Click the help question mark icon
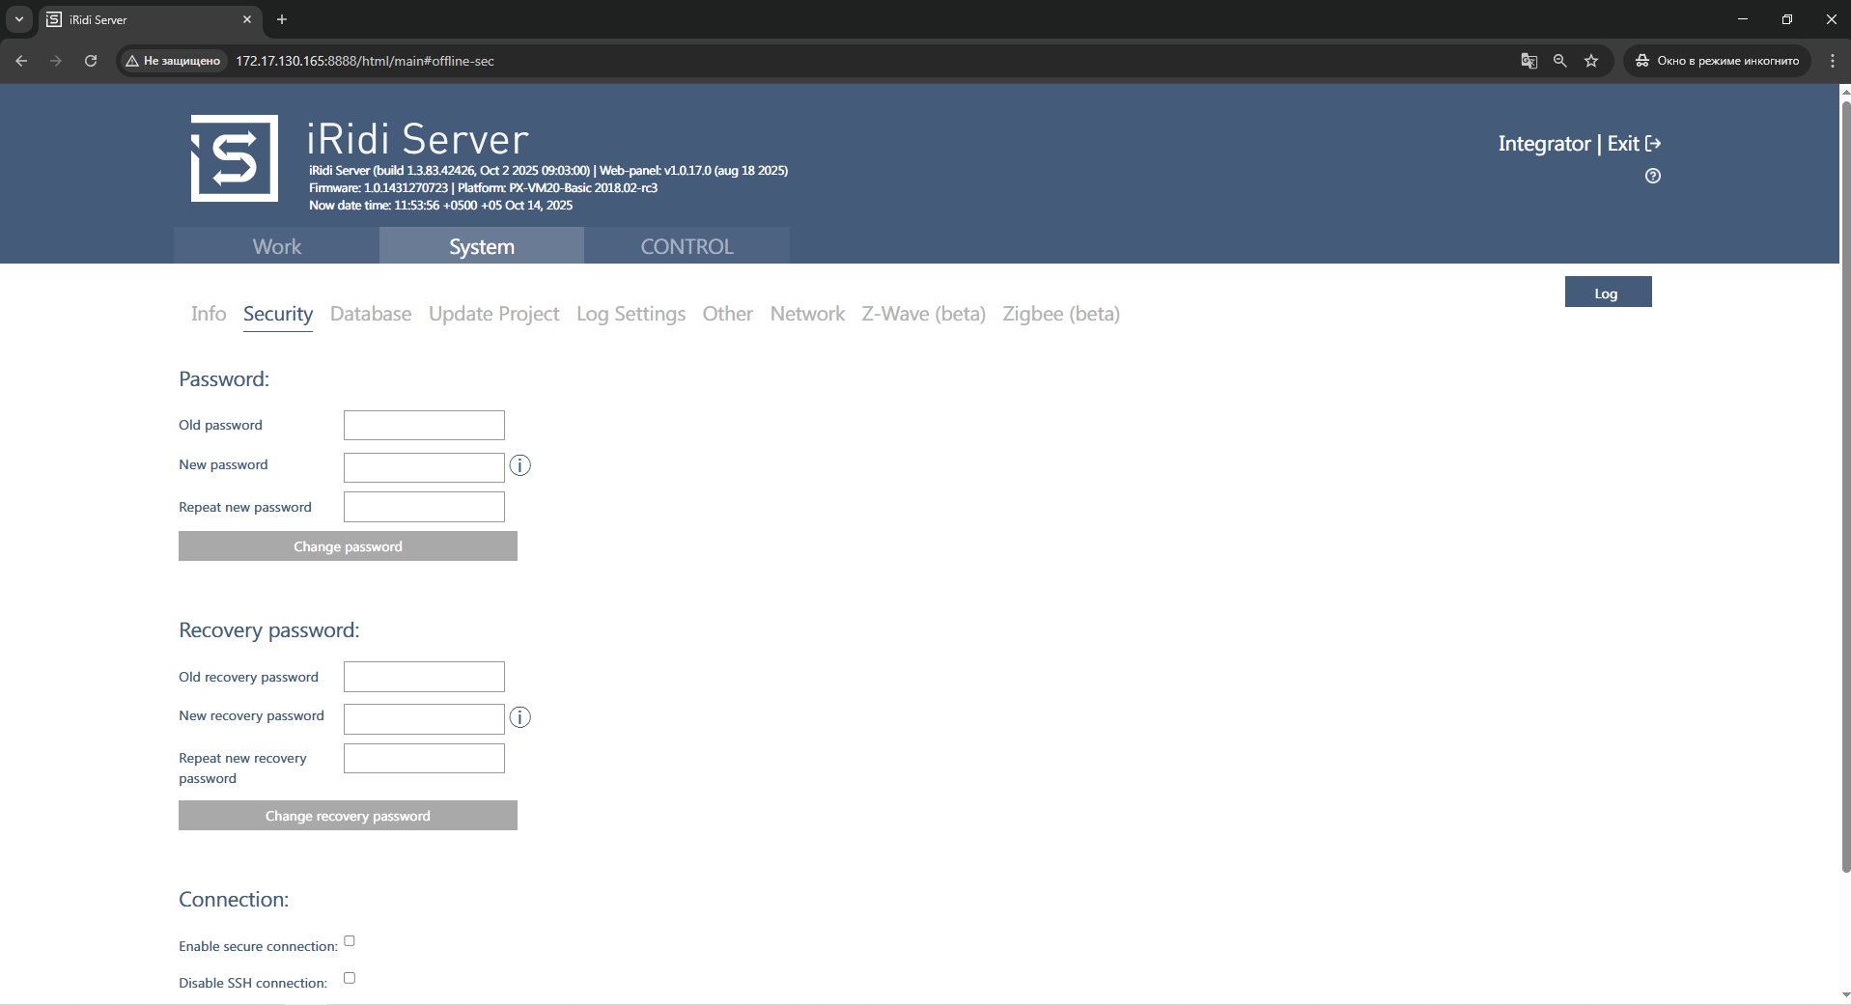Image resolution: width=1851 pixels, height=1005 pixels. pyautogui.click(x=1652, y=176)
